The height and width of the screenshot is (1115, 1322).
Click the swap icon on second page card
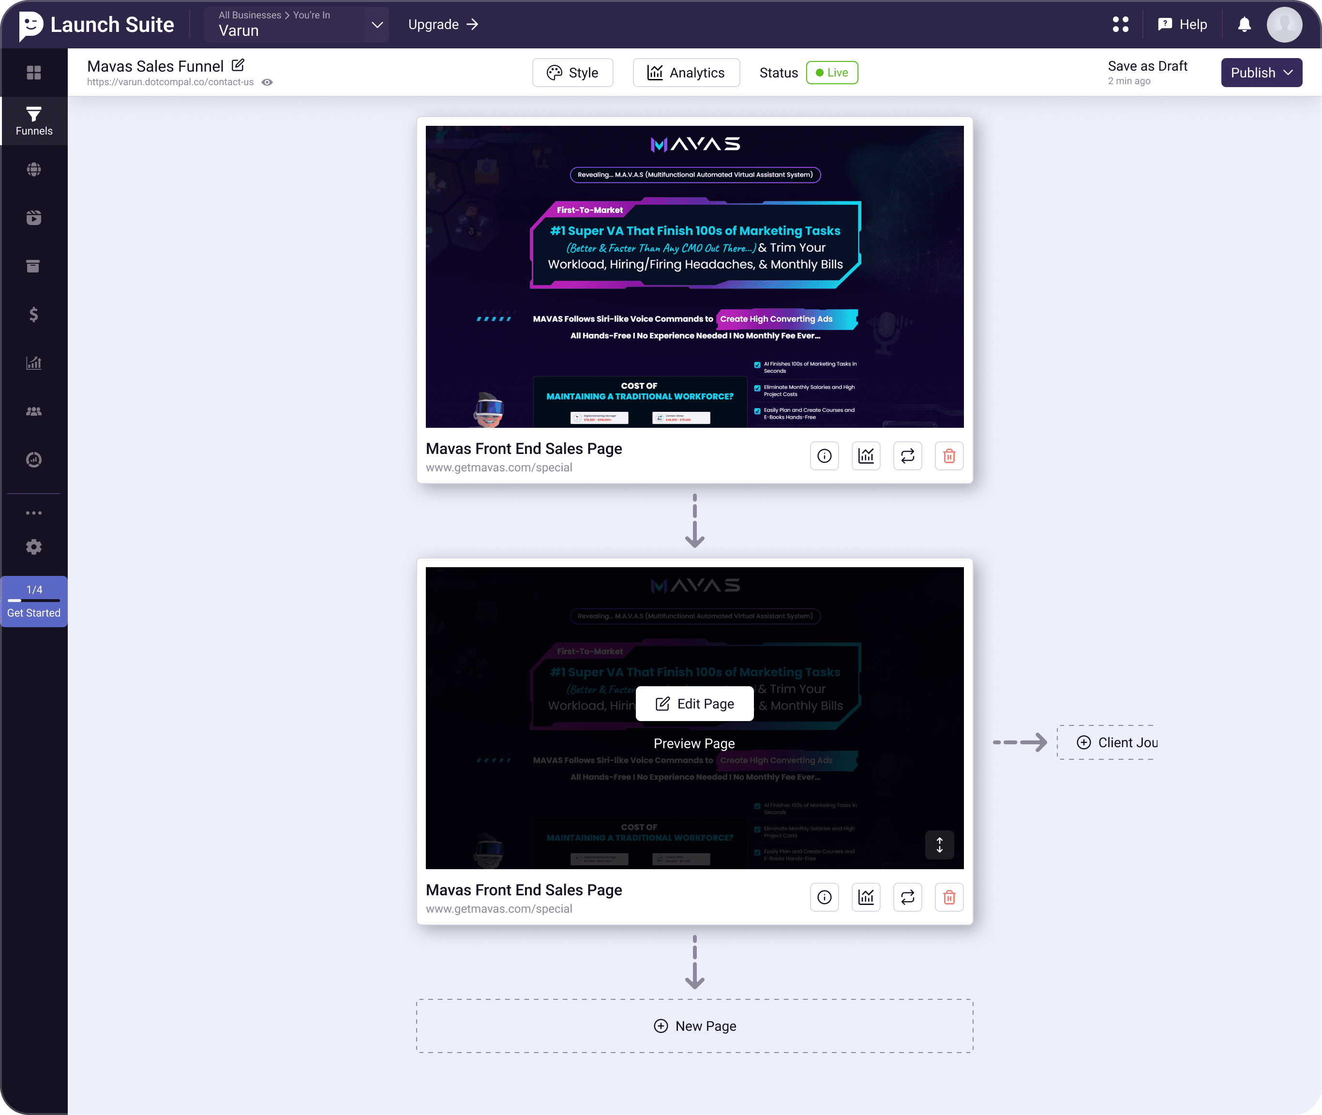(x=907, y=897)
